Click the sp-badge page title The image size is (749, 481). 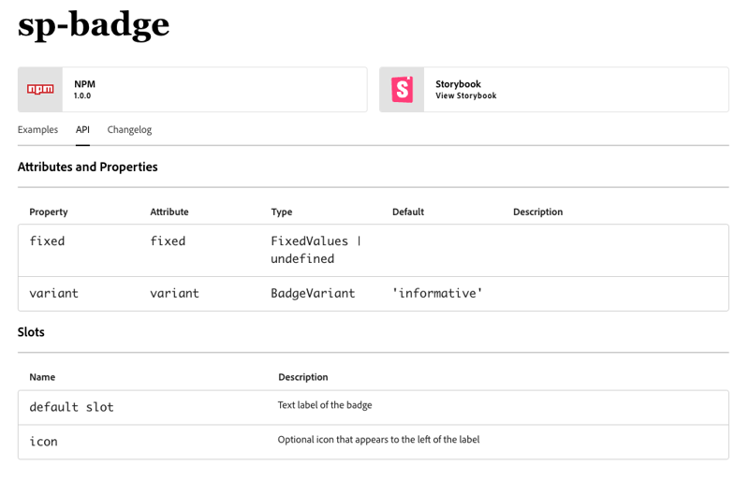pyautogui.click(x=94, y=25)
